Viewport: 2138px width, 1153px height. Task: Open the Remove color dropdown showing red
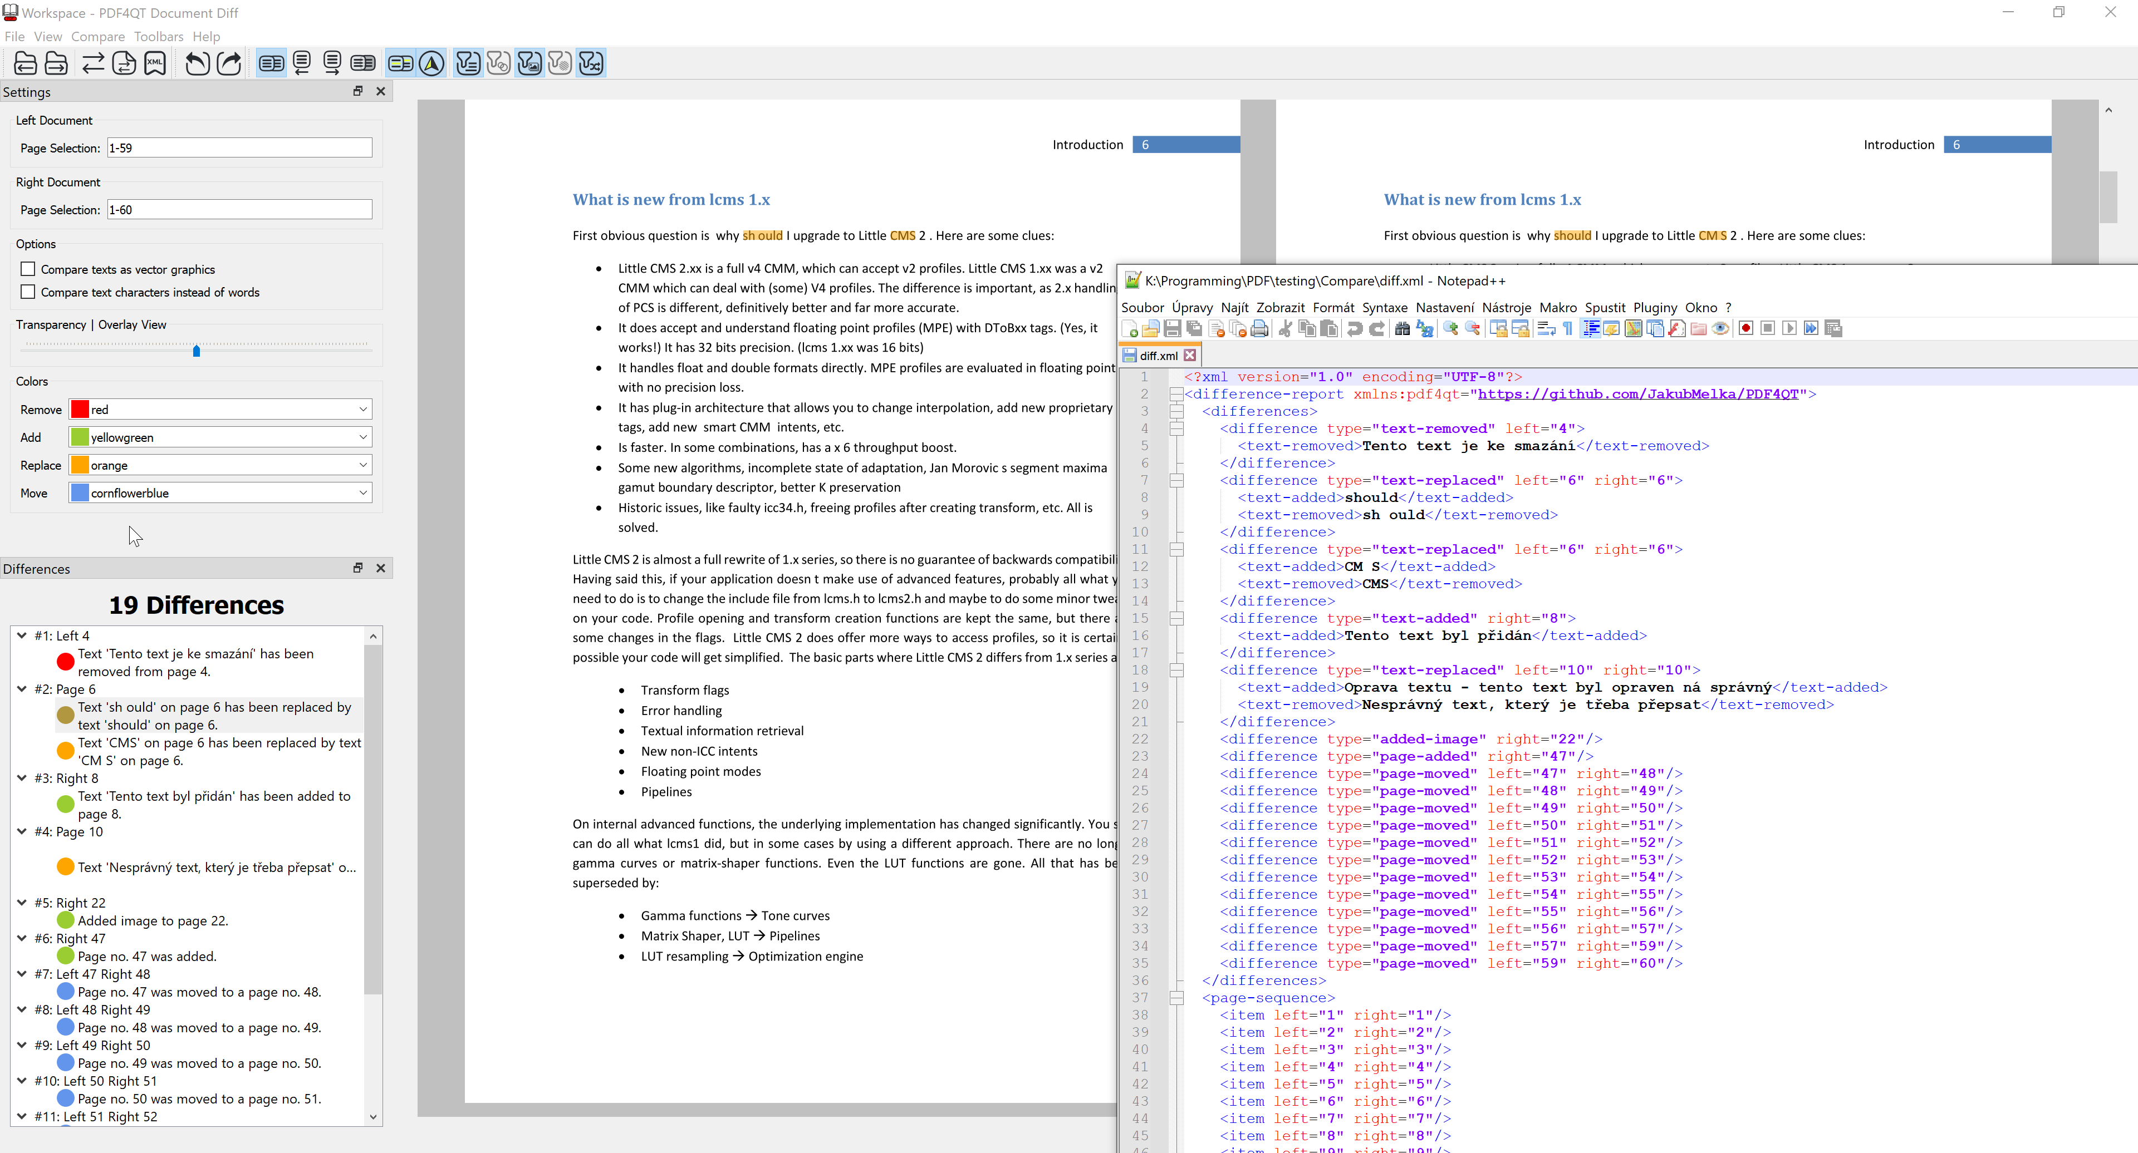coord(220,409)
